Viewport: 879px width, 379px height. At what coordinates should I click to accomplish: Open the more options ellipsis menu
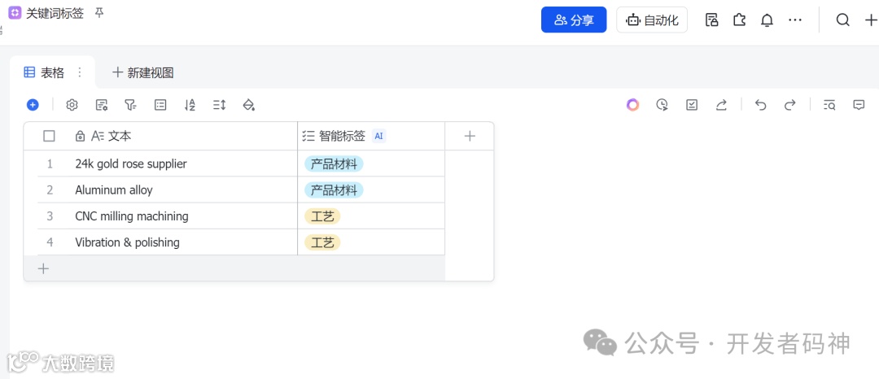[x=795, y=20]
